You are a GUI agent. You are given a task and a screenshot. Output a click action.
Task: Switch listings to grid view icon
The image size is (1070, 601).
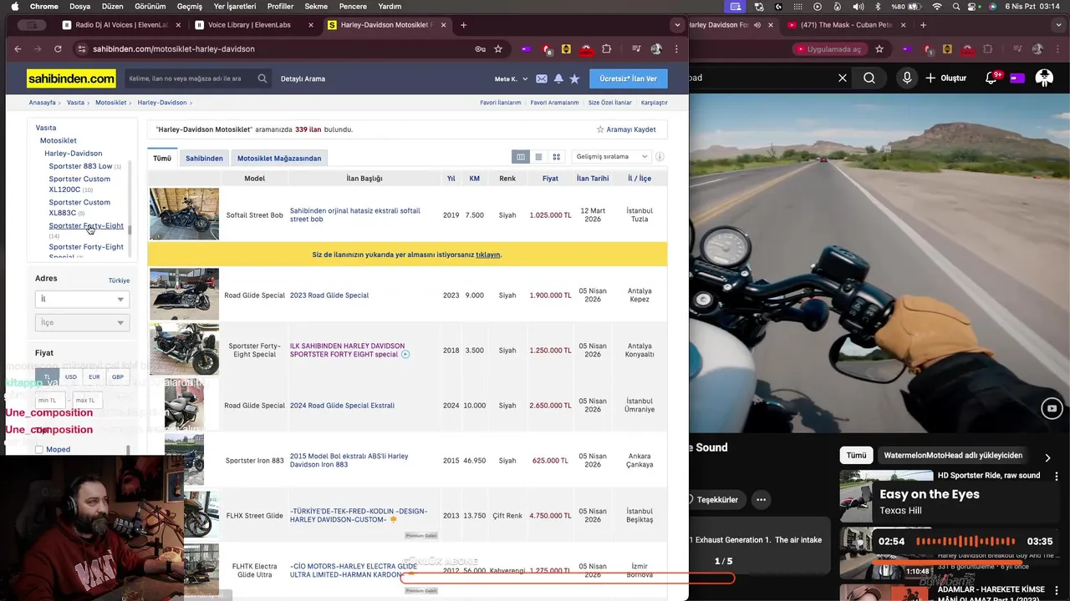pyautogui.click(x=556, y=157)
